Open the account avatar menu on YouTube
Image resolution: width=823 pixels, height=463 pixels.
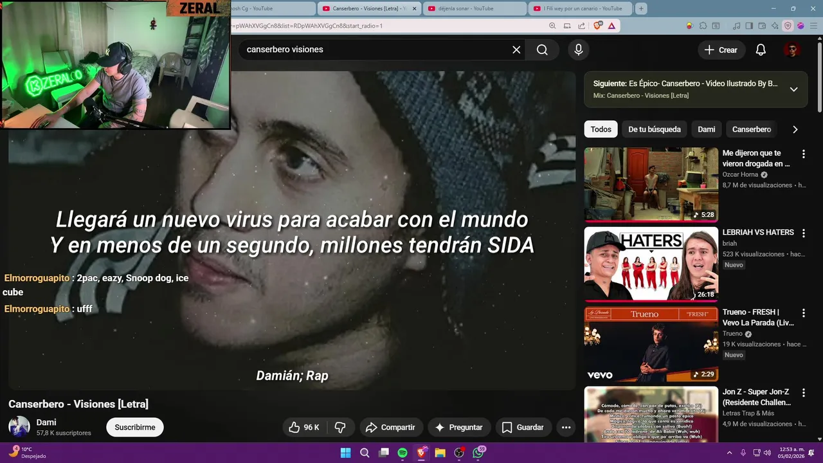click(792, 50)
